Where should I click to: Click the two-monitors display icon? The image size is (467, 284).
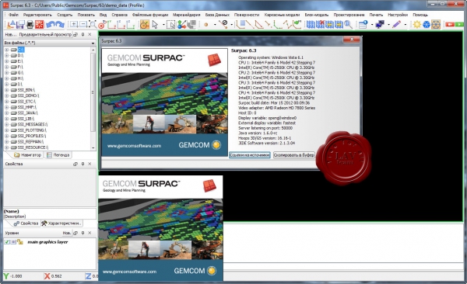click(x=380, y=24)
